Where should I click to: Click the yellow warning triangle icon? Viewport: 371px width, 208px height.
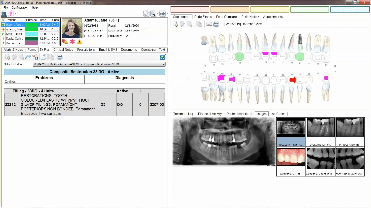(x=79, y=42)
